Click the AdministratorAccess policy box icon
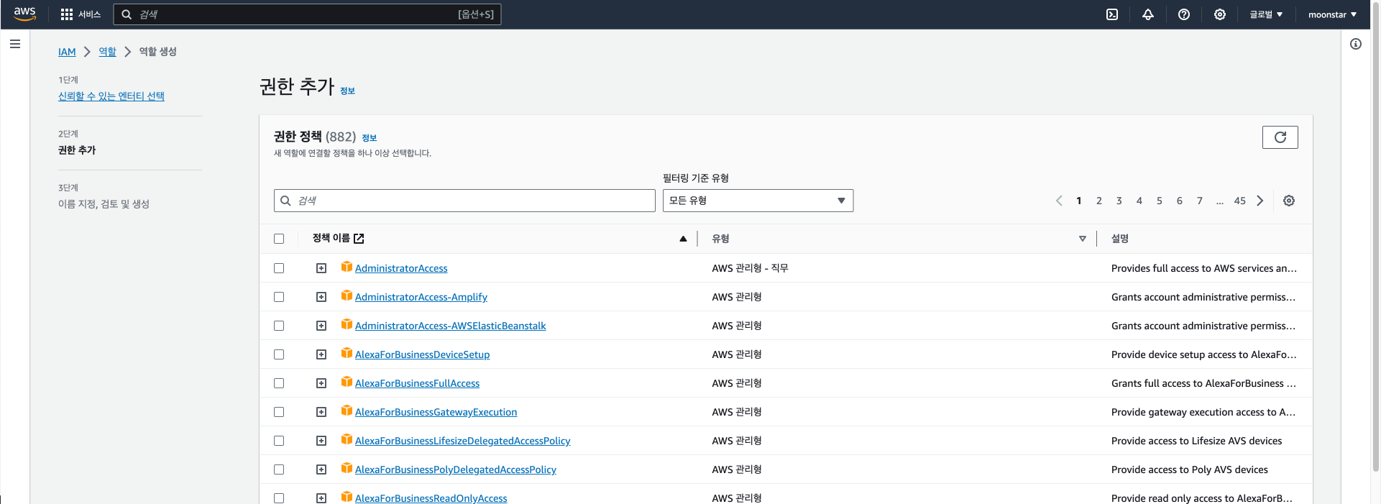Viewport: 1381px width, 504px height. [347, 267]
